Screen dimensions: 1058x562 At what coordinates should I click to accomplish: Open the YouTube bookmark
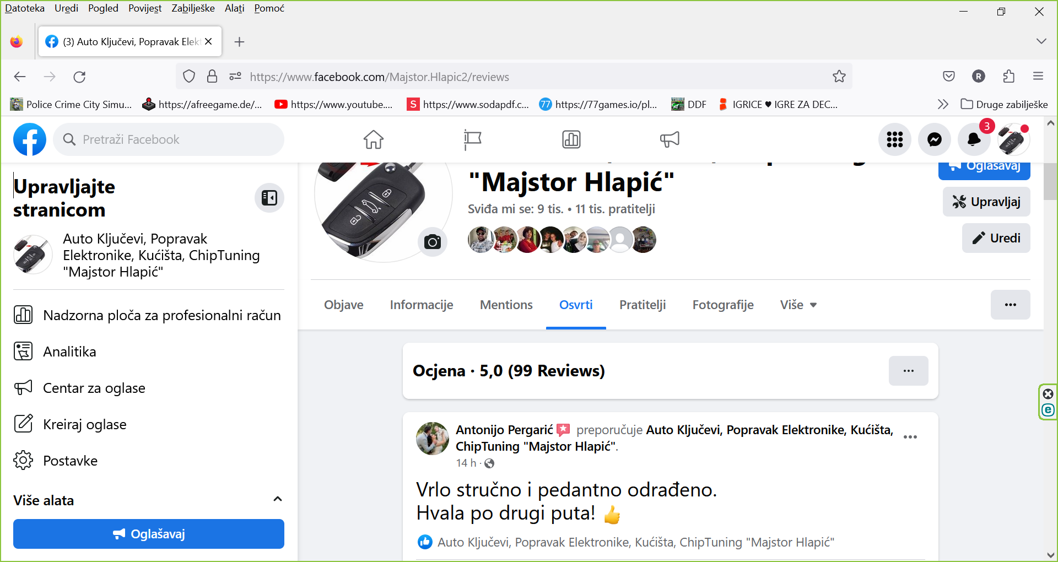click(333, 104)
